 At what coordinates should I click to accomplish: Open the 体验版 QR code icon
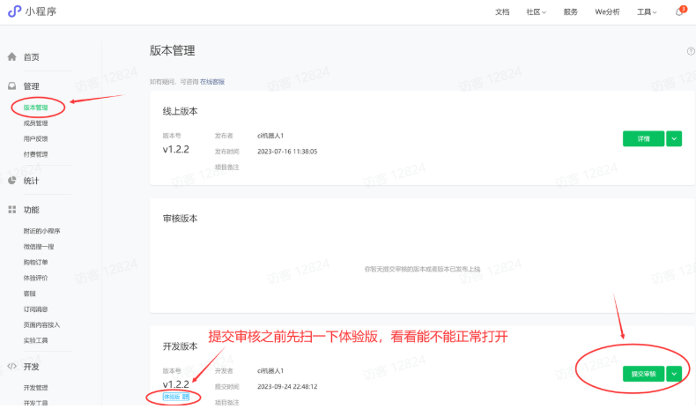click(x=186, y=397)
